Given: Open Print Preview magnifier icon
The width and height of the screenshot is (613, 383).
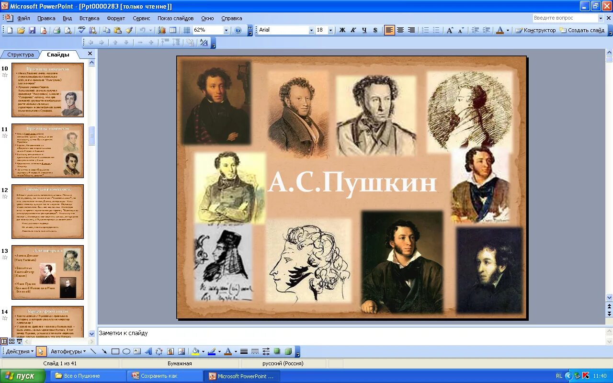Looking at the screenshot, I should pyautogui.click(x=68, y=30).
